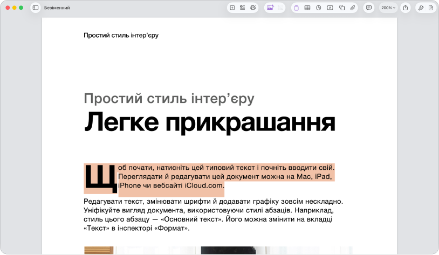Click the Writing Tools icon
The height and width of the screenshot is (255, 439).
click(x=253, y=8)
